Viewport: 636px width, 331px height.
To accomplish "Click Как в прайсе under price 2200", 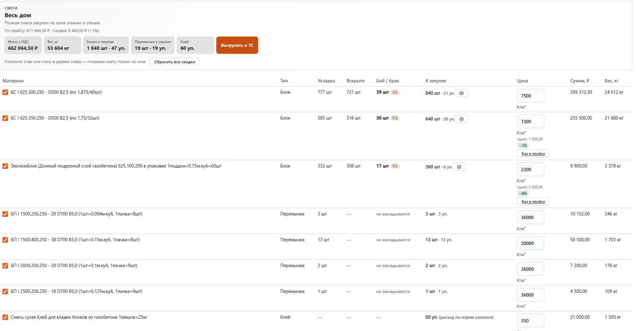I will [x=533, y=202].
